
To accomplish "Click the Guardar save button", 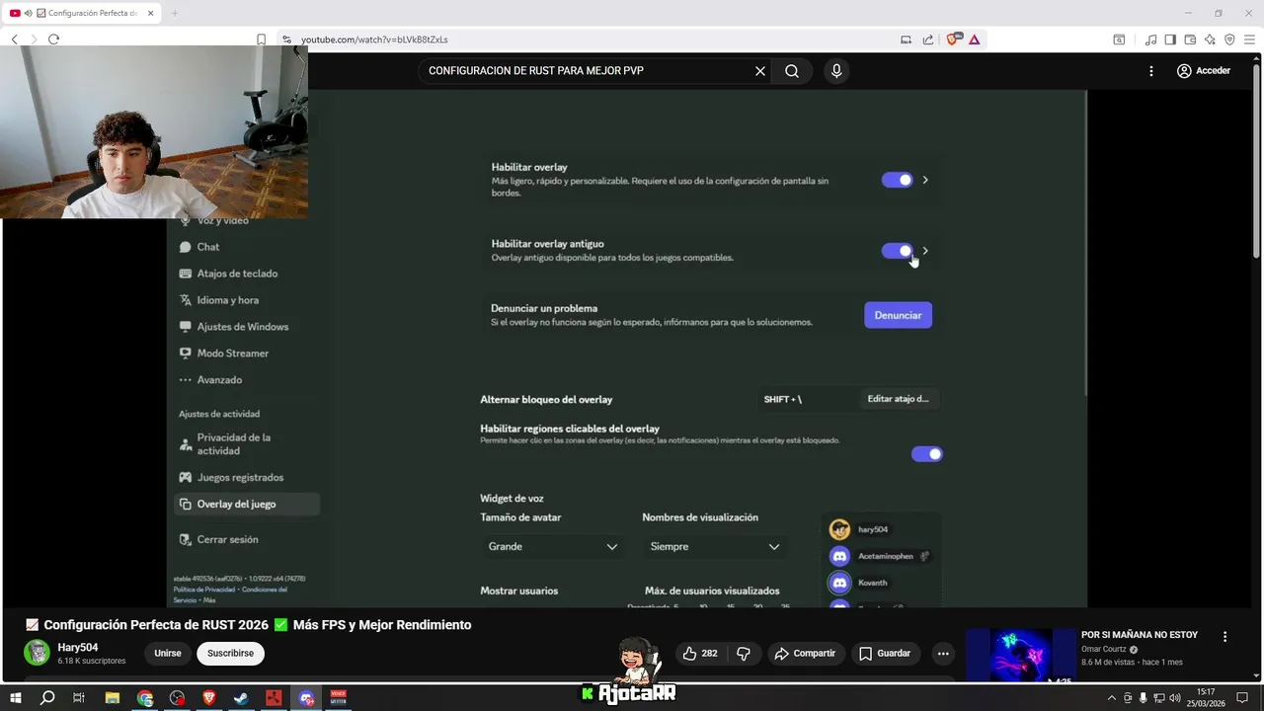I will point(885,654).
